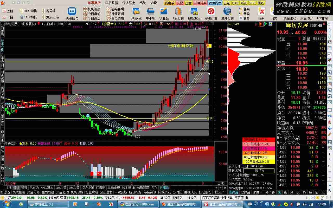Select the DDE决策 indicator tab
The height and width of the screenshot is (208, 333).
coord(61,188)
